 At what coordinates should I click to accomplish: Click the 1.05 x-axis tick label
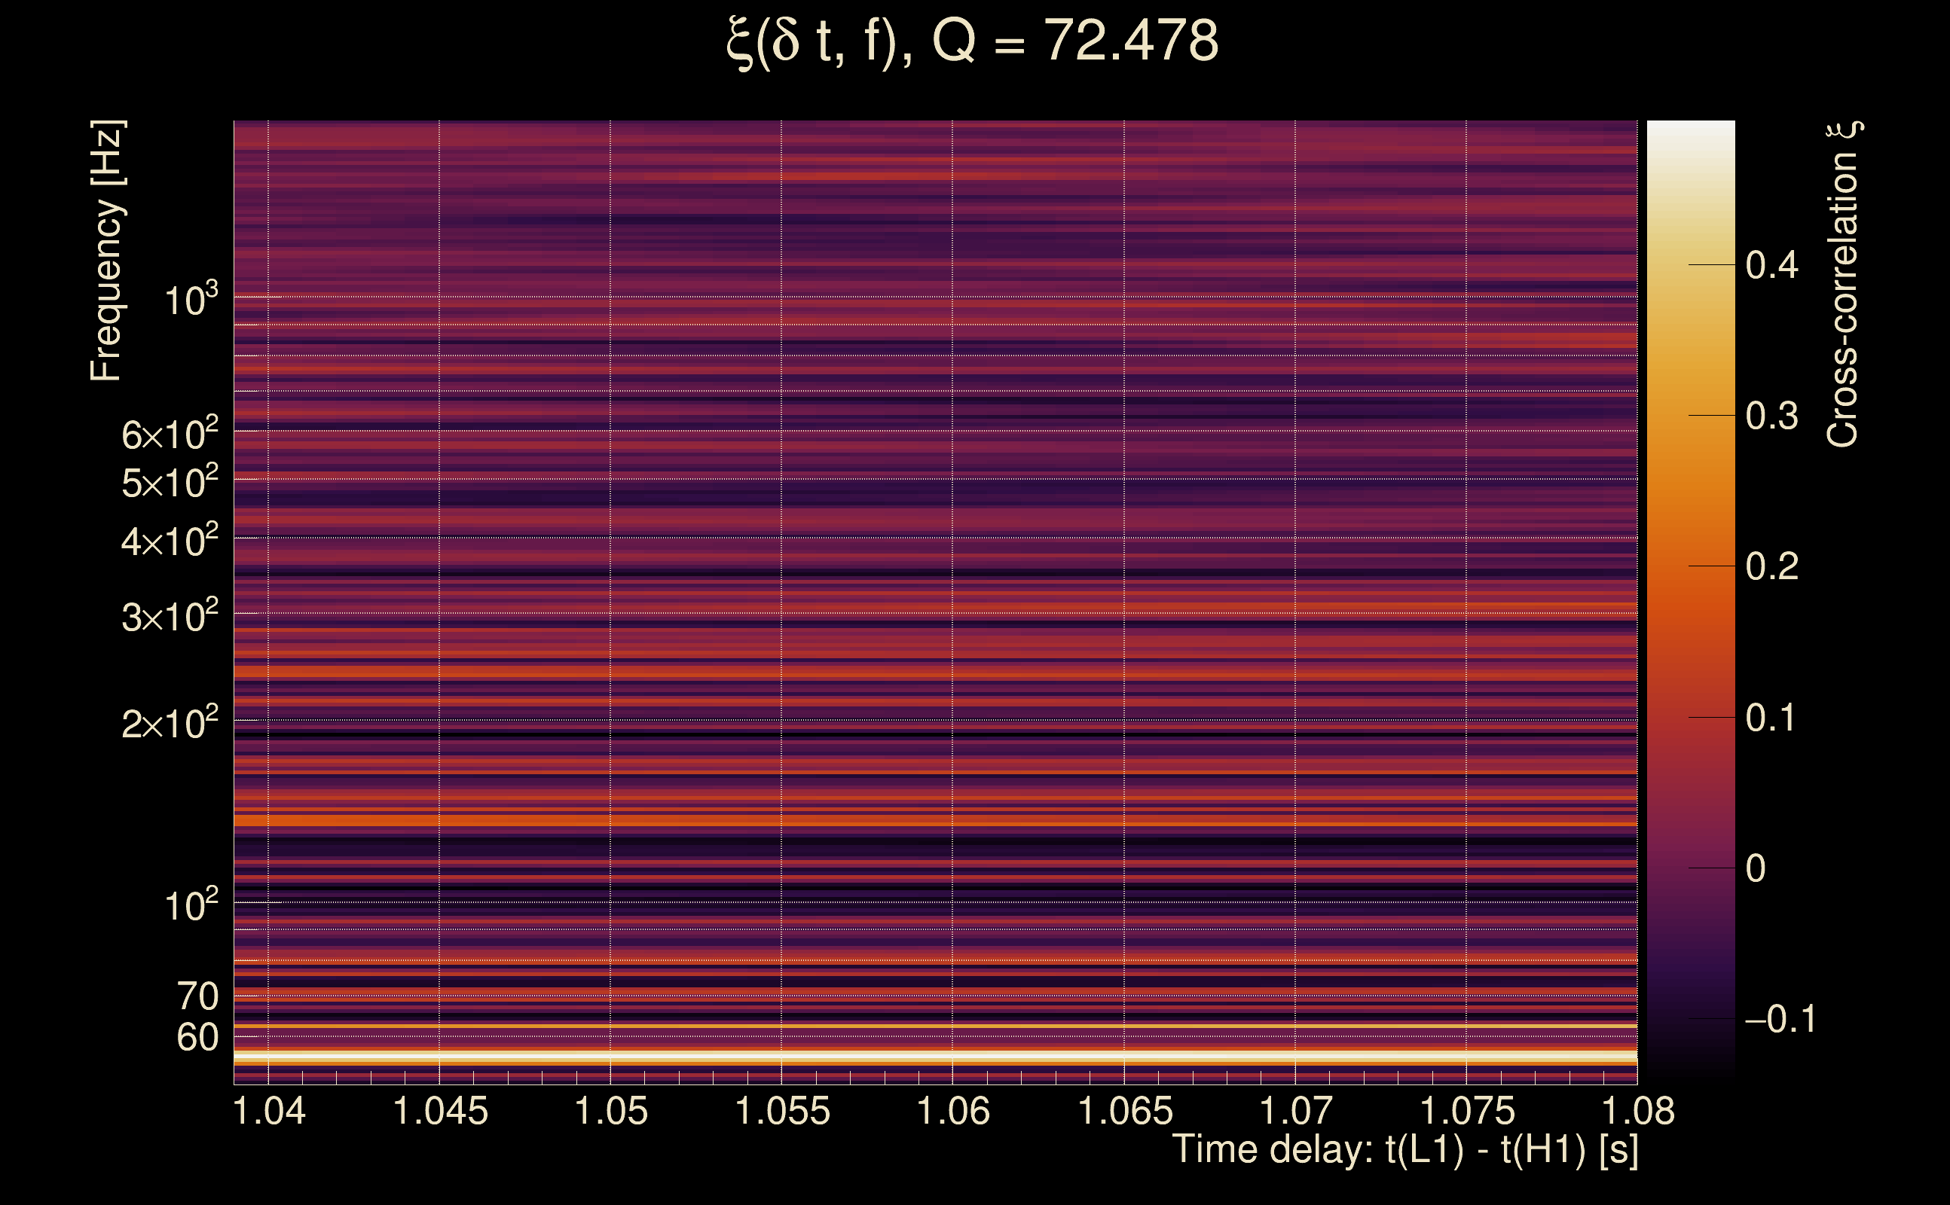[610, 1112]
